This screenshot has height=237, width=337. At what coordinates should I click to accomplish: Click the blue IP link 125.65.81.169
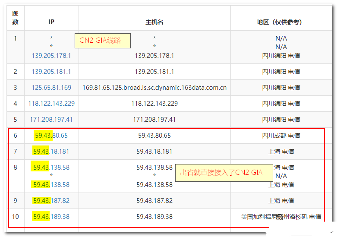51,88
